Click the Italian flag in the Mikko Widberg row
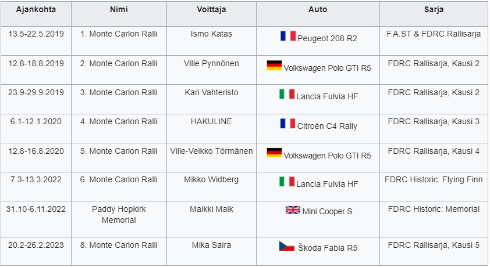The image size is (490, 267). point(287,182)
